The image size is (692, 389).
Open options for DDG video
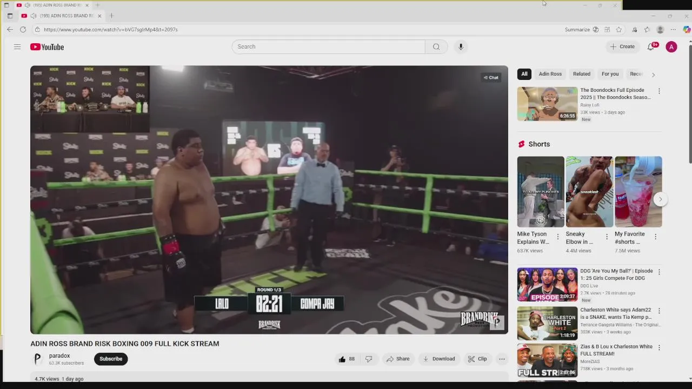(x=659, y=272)
